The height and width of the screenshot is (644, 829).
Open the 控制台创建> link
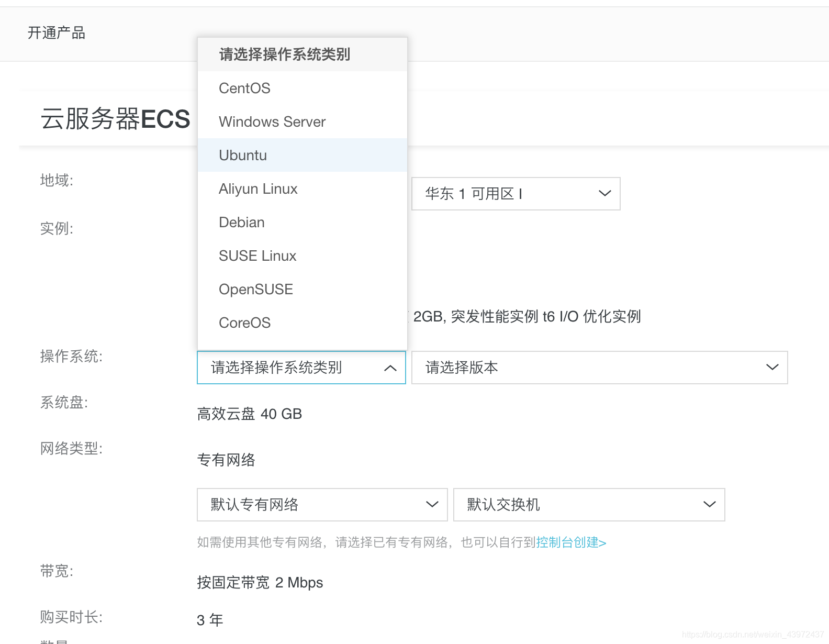tap(571, 542)
